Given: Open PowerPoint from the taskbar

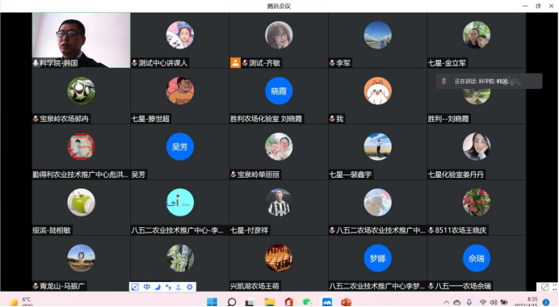Looking at the screenshot, I should click(x=346, y=302).
